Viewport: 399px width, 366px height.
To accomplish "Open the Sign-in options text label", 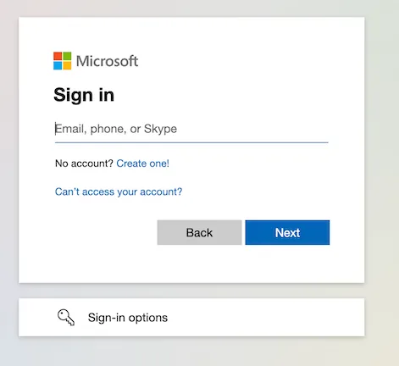I will (128, 318).
